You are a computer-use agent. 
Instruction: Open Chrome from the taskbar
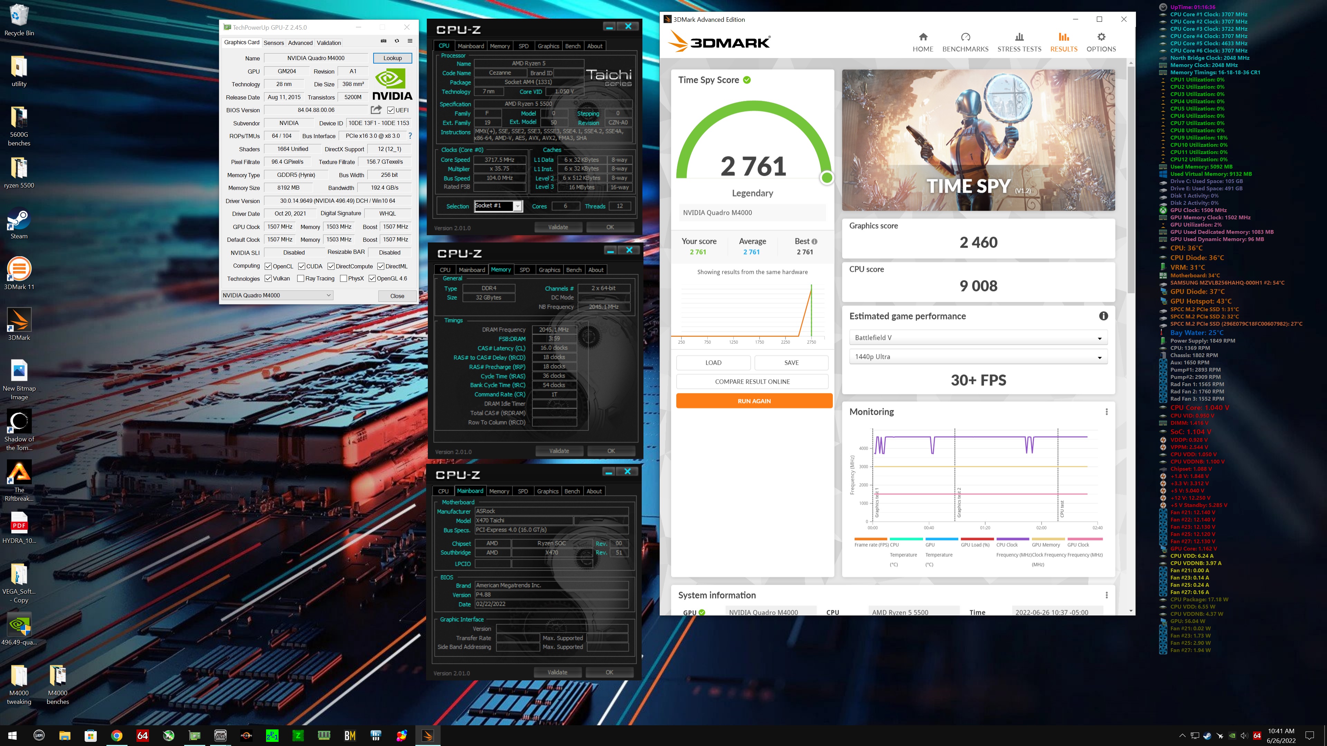(x=117, y=736)
